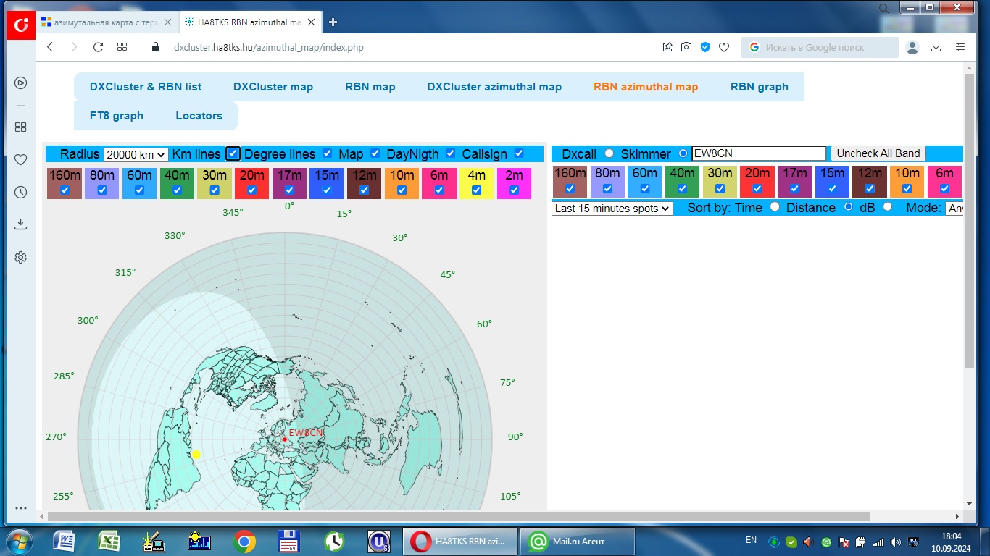Expand the Last 15 minutes spots dropdown
This screenshot has height=556, width=990.
coord(612,208)
